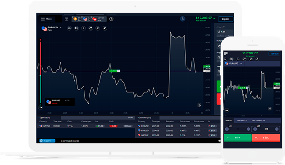Click the Deposit button on laptop
The width and height of the screenshot is (285, 165).
click(225, 19)
